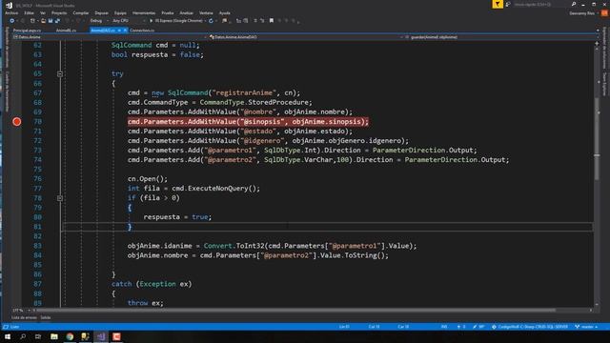The height and width of the screenshot is (343, 610).
Task: Open the Salida output panel tab
Action: click(x=46, y=317)
